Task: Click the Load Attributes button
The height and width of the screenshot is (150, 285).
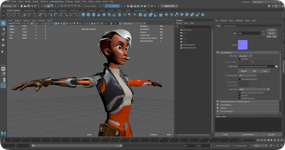Action: click(x=248, y=135)
